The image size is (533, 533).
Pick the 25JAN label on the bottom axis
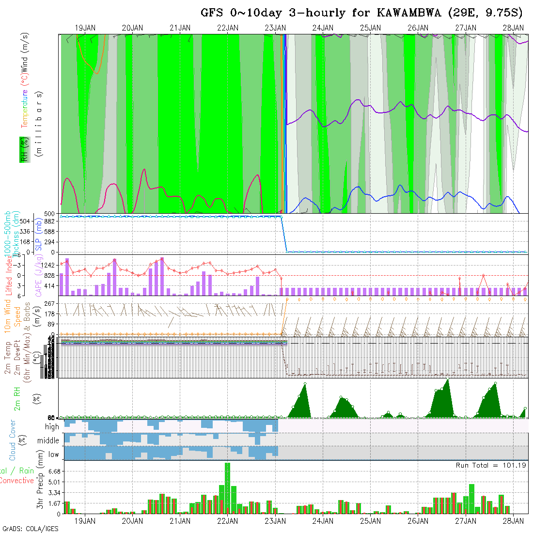pyautogui.click(x=370, y=521)
